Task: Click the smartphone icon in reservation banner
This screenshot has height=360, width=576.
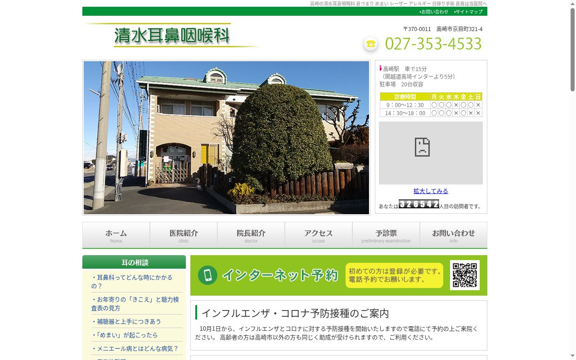Action: (x=207, y=275)
